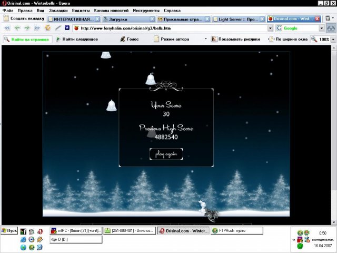The height and width of the screenshot is (253, 337).
Task: Open the Справка menu
Action: tap(172, 11)
